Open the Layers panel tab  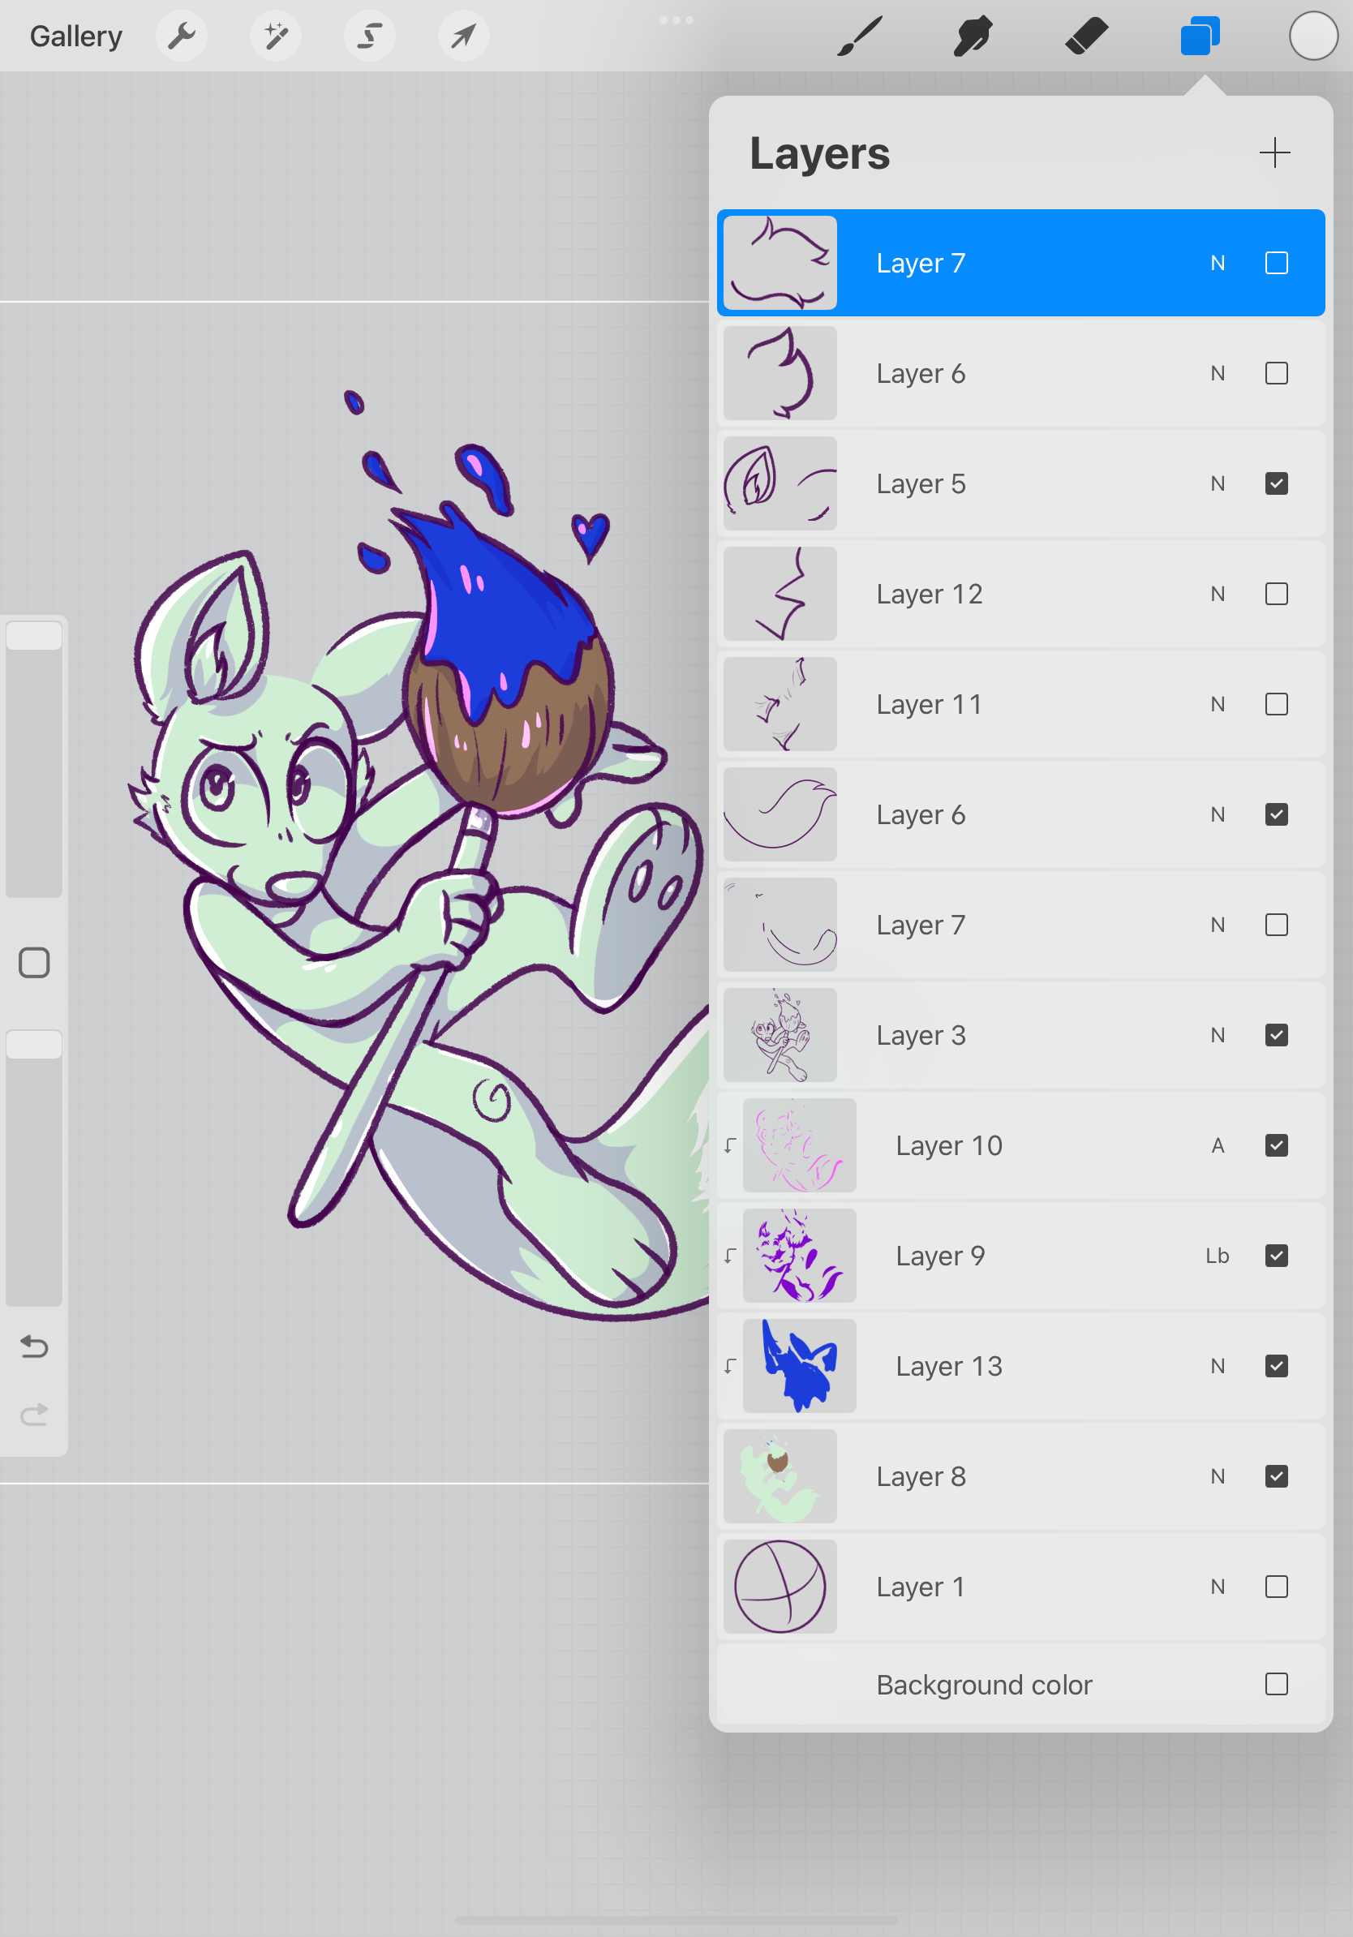coord(1199,36)
